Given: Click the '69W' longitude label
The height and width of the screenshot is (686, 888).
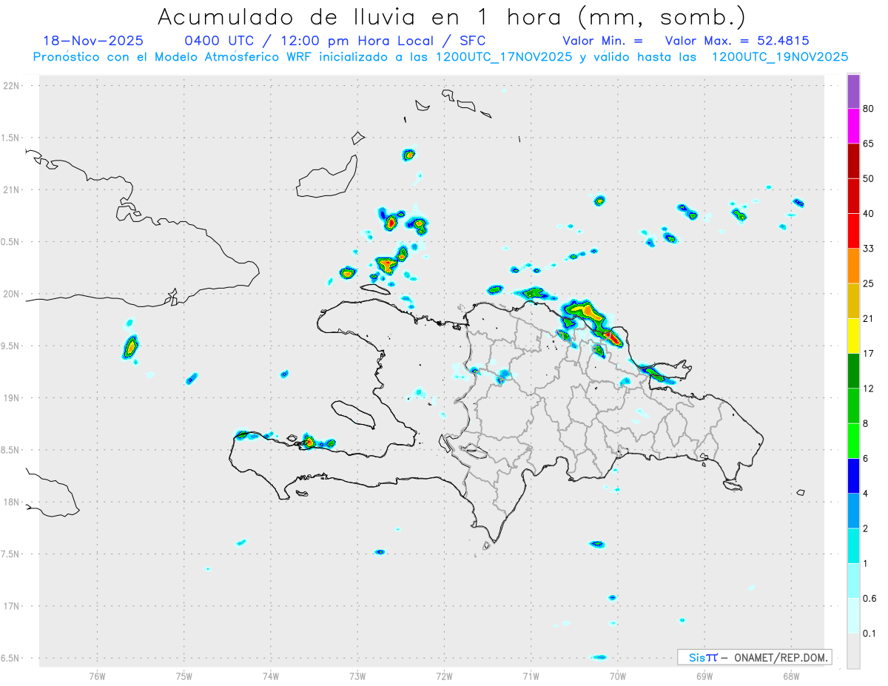Looking at the screenshot, I should [x=704, y=676].
